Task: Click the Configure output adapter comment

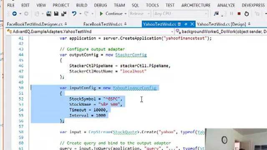Action: pos(92,49)
